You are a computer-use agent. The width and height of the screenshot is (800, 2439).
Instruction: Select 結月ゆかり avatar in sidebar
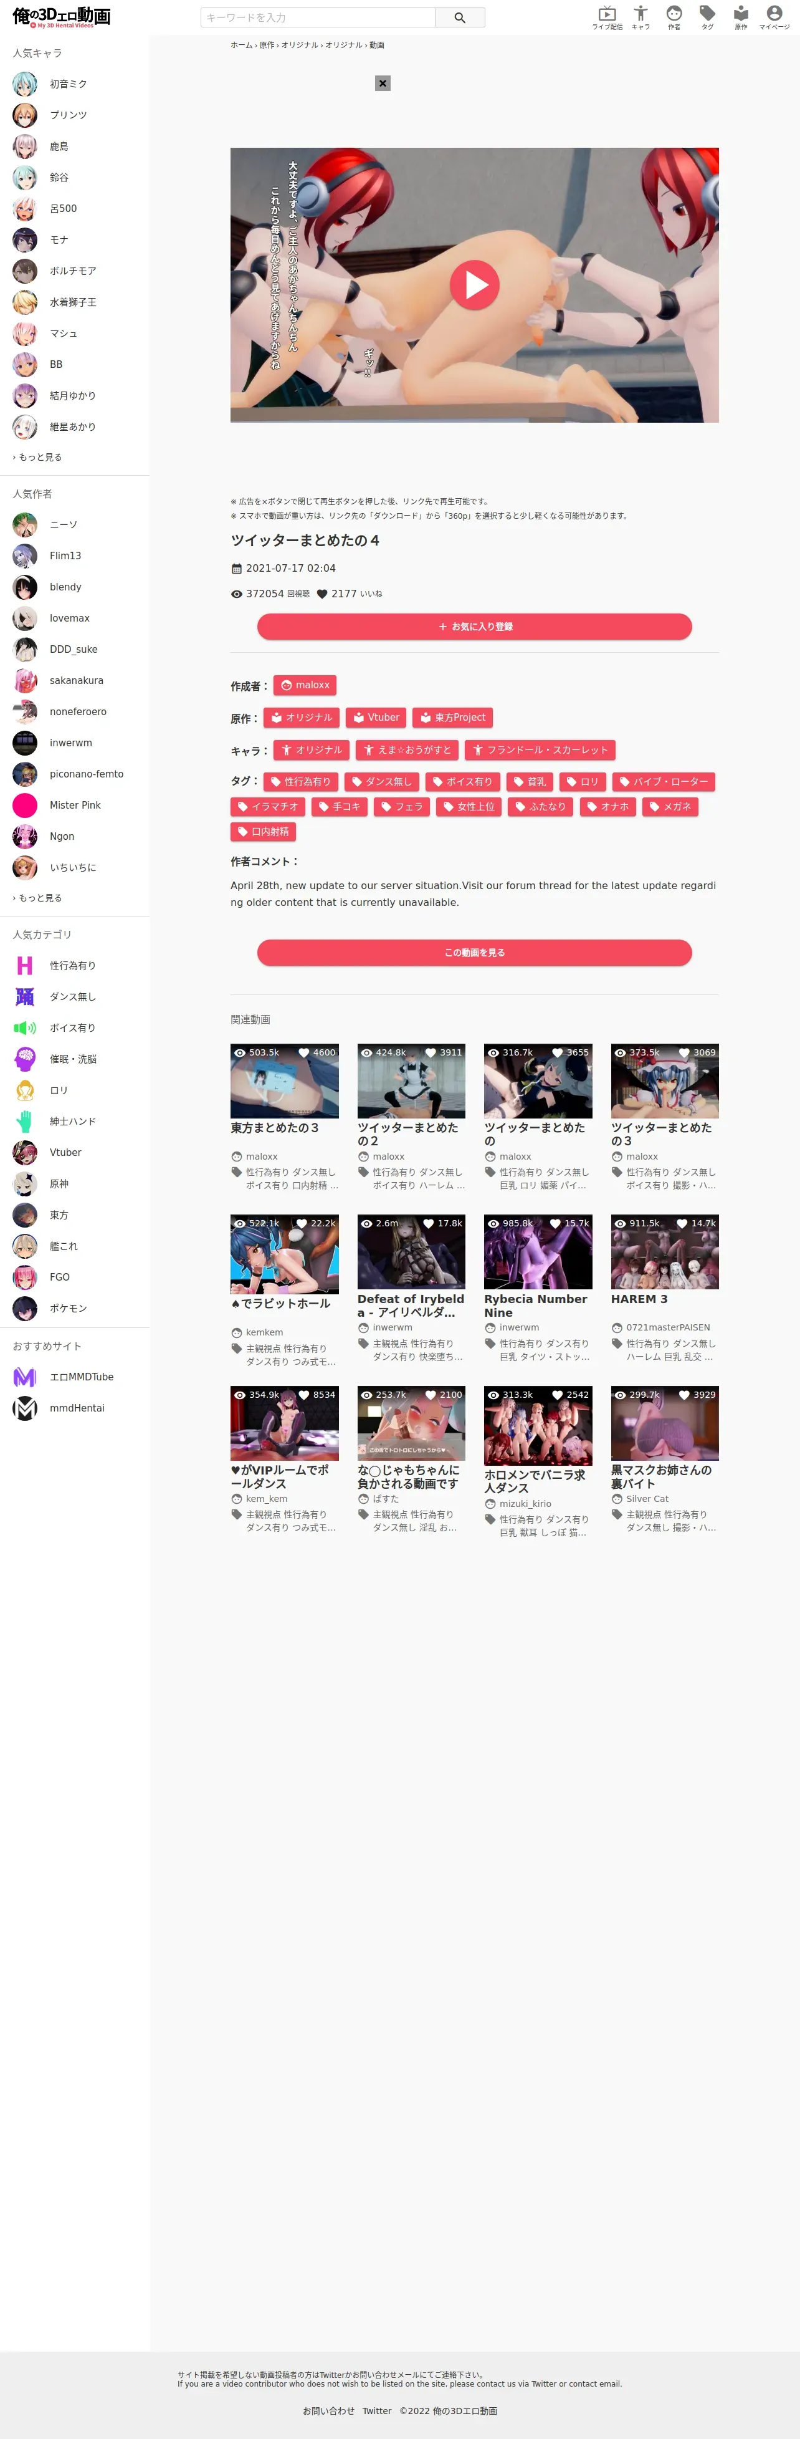(25, 396)
